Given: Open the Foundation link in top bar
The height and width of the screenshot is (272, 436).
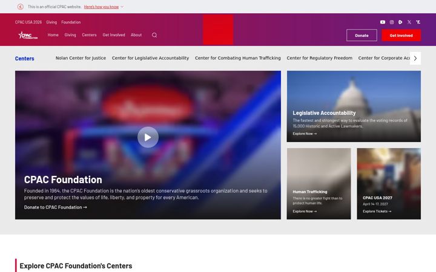Looking at the screenshot, I should coord(71,22).
